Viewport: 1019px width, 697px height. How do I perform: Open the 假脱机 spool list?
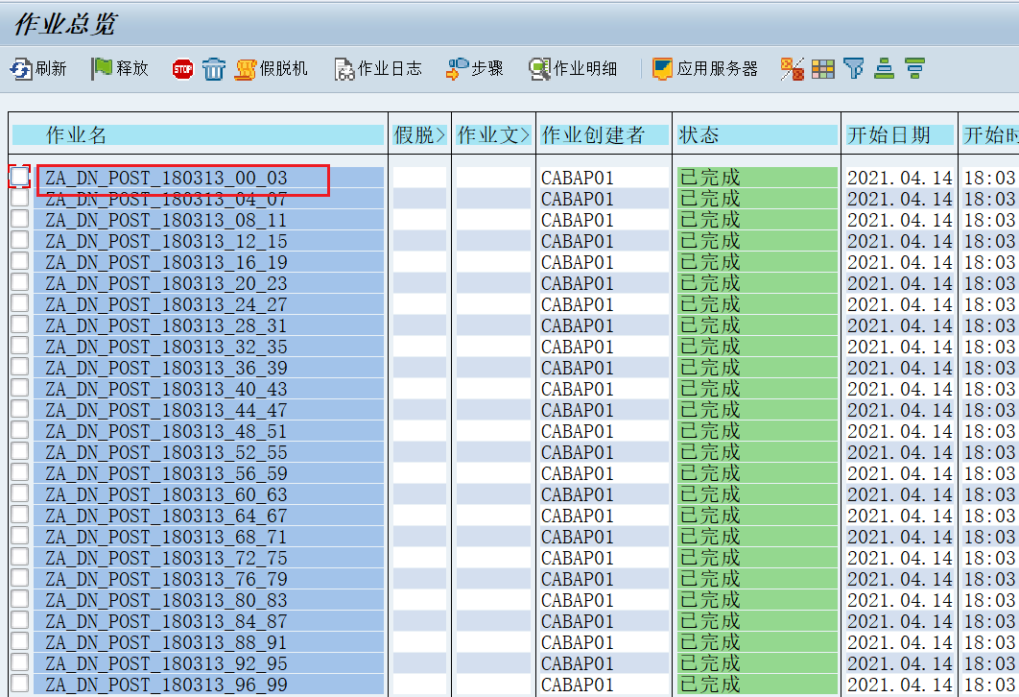pos(271,68)
